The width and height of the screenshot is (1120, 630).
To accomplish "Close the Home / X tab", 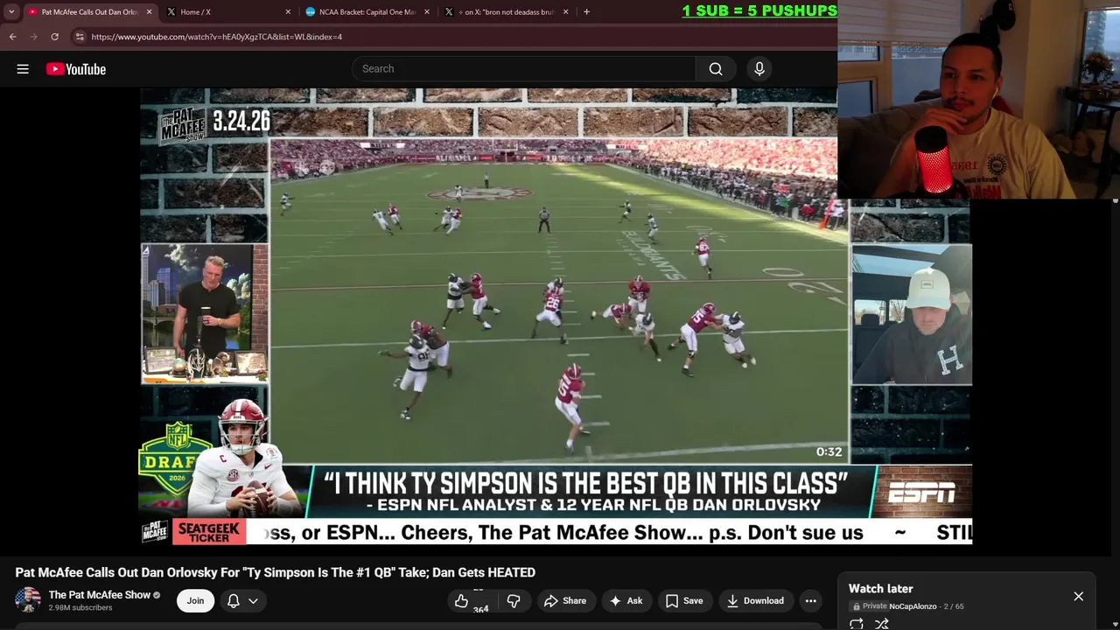I will point(288,12).
